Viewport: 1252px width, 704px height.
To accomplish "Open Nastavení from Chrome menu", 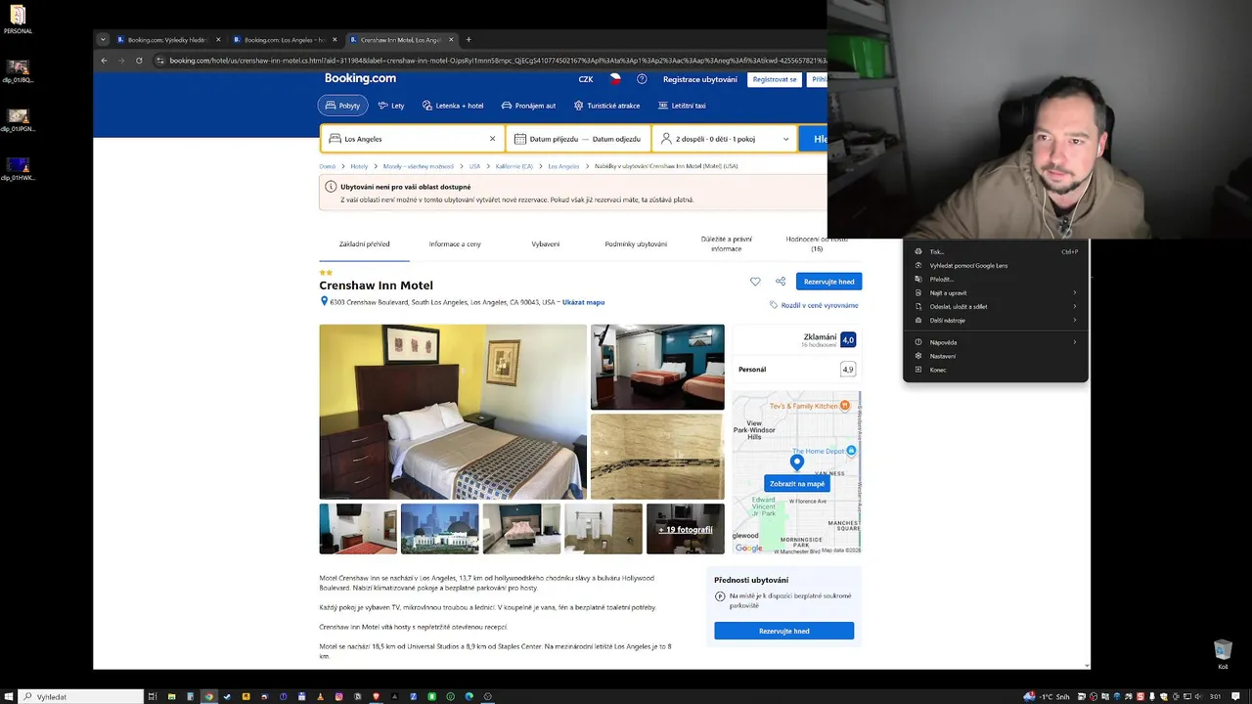I will coord(995,356).
